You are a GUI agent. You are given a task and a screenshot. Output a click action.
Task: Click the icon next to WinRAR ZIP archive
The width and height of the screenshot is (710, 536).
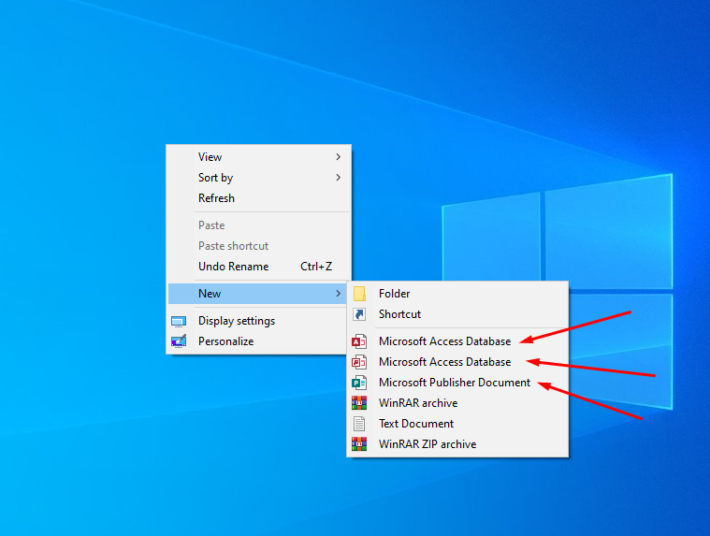click(359, 444)
